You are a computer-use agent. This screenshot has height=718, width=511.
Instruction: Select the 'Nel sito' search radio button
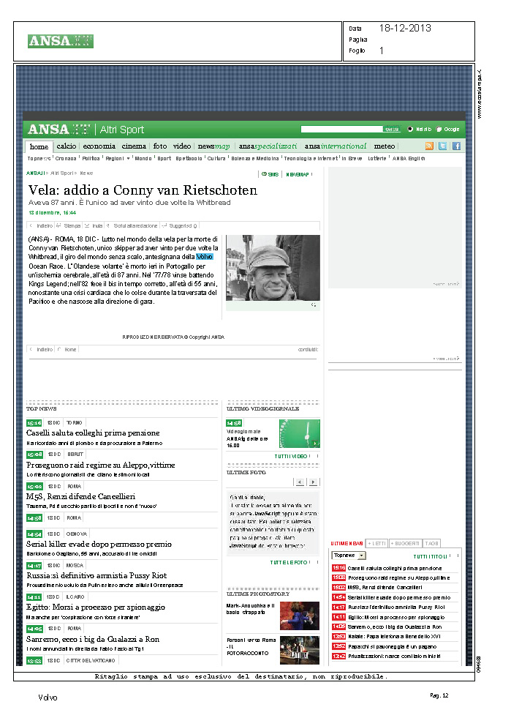[410, 130]
